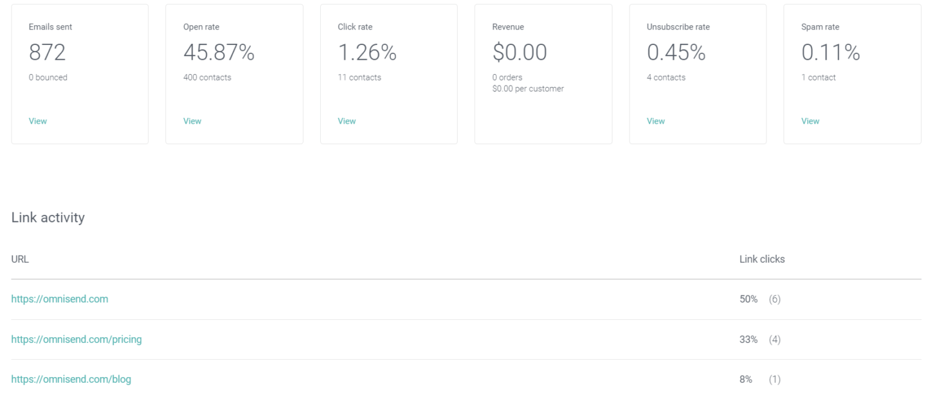Open the omnisend.com/pricing URL

pyautogui.click(x=77, y=339)
